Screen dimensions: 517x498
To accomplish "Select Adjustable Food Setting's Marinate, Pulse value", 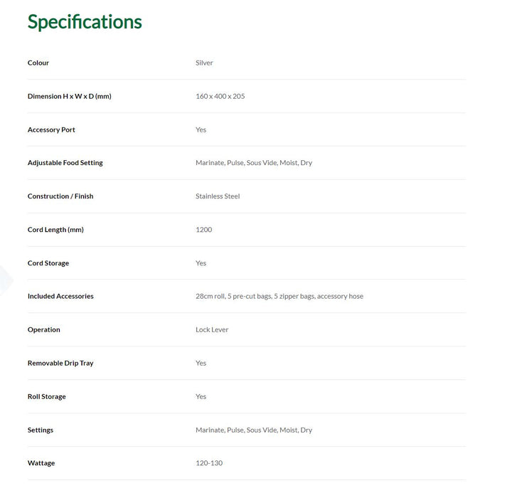I will [254, 163].
